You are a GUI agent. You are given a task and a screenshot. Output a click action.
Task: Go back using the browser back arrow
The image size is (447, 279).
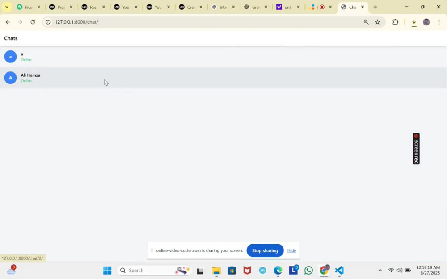[x=8, y=22]
